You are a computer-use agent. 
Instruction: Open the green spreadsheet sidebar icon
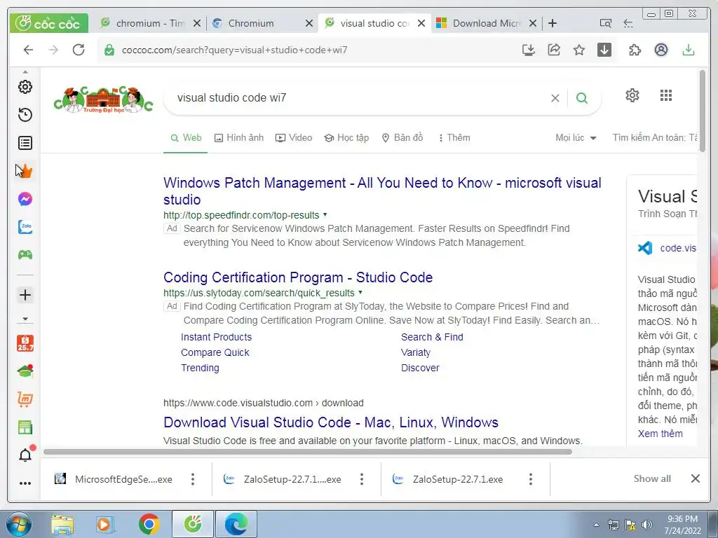(x=25, y=427)
